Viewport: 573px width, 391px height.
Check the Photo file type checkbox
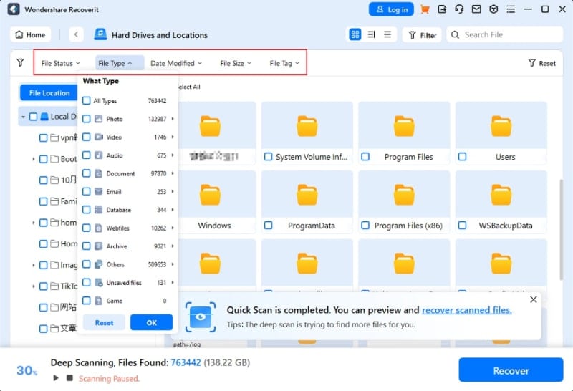click(x=86, y=119)
